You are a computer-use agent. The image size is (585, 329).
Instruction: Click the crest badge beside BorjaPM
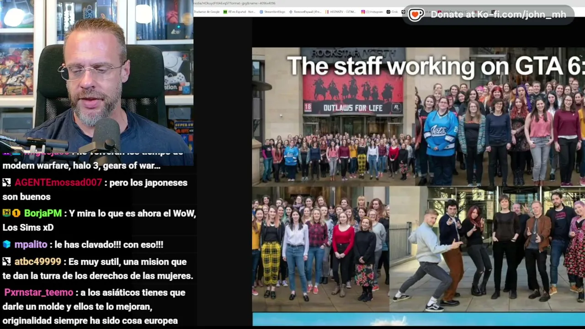pyautogui.click(x=6, y=213)
